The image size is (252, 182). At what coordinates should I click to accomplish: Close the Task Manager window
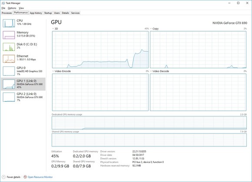tap(247, 3)
